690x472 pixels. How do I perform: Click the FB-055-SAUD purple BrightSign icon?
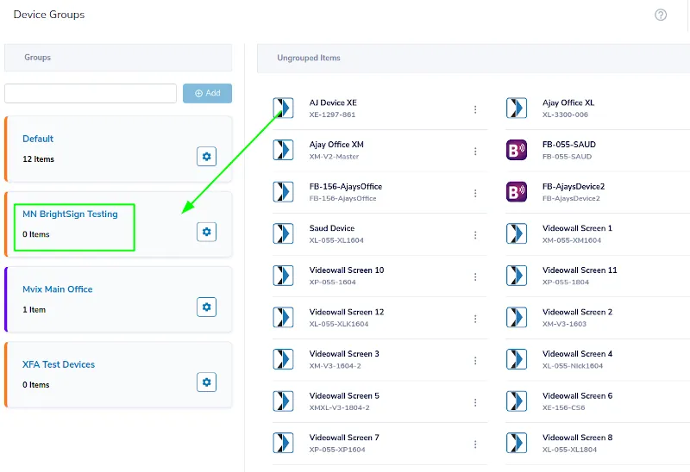pyautogui.click(x=516, y=150)
